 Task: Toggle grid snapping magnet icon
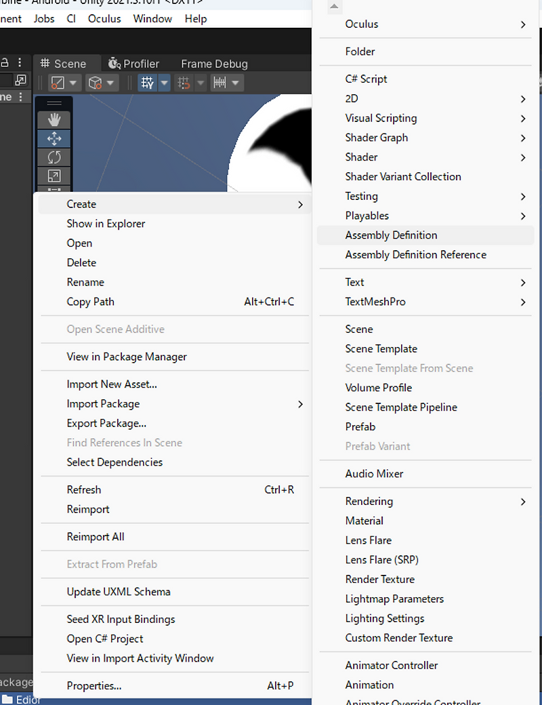click(x=184, y=83)
